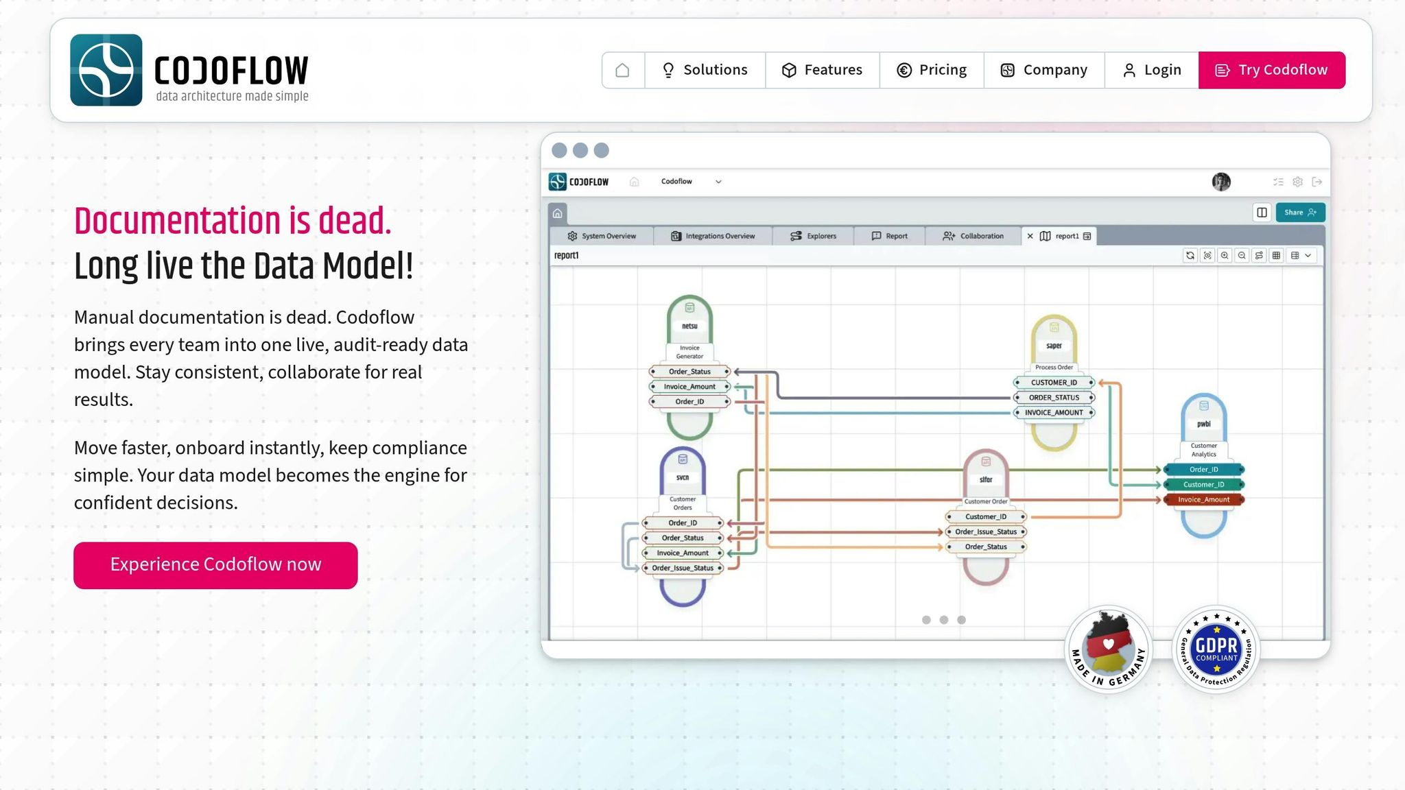Click the refresh diagram icon

(x=1190, y=255)
